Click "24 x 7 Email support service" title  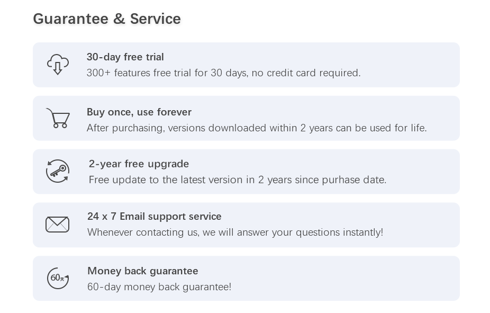pyautogui.click(x=154, y=216)
